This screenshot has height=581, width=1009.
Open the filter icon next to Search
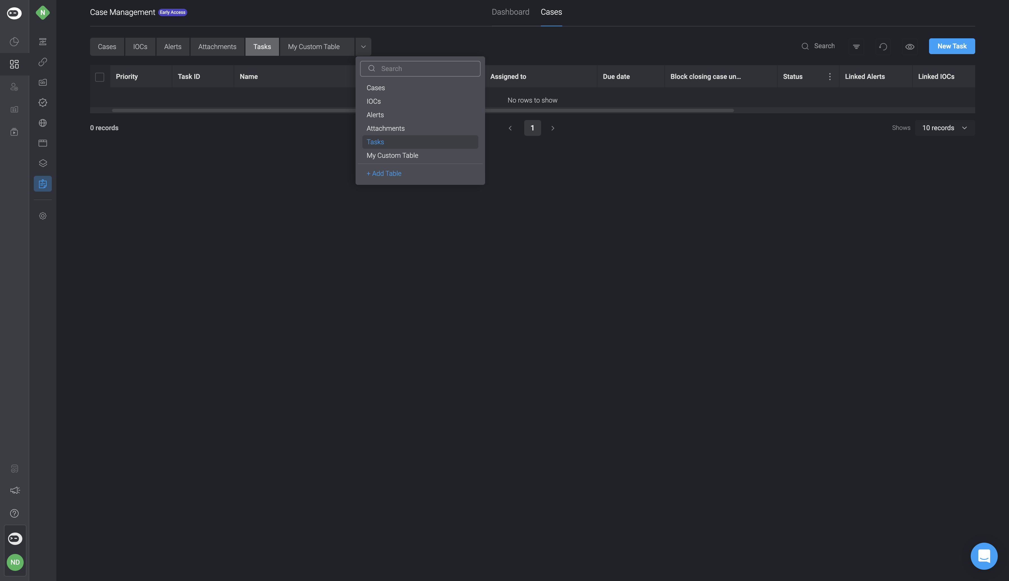click(x=856, y=47)
